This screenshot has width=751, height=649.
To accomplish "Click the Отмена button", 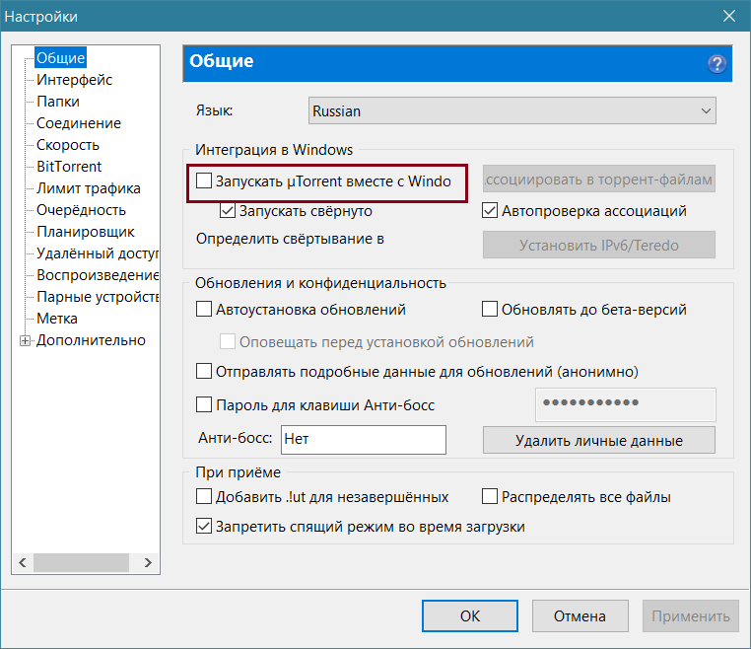I will coord(580,615).
